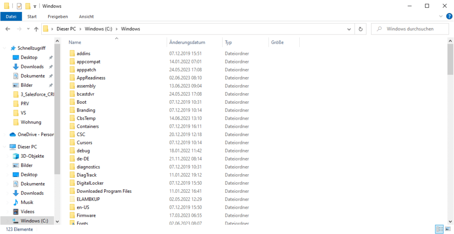Sort by the Name column header

pyautogui.click(x=74, y=42)
